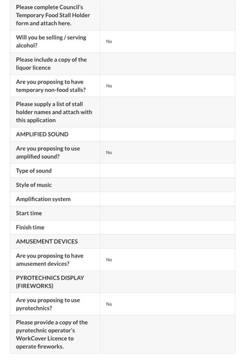Click 'No' answer for non-food stalls
Viewport: 244px width, 361px height.
pos(109,86)
